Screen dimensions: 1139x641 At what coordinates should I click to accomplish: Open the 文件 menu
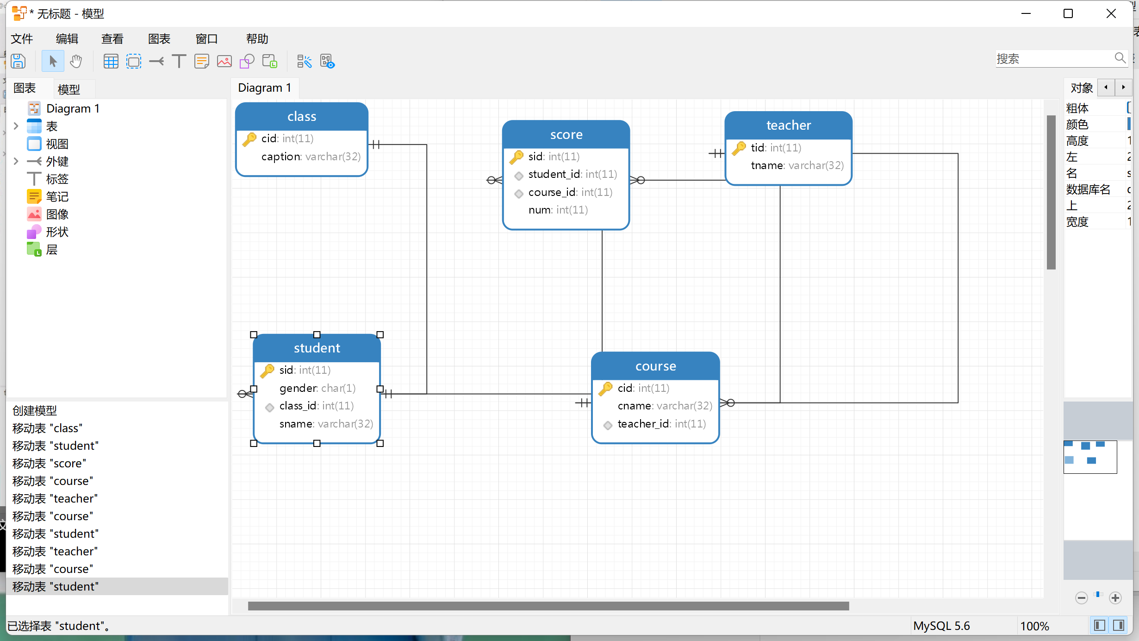(x=22, y=39)
